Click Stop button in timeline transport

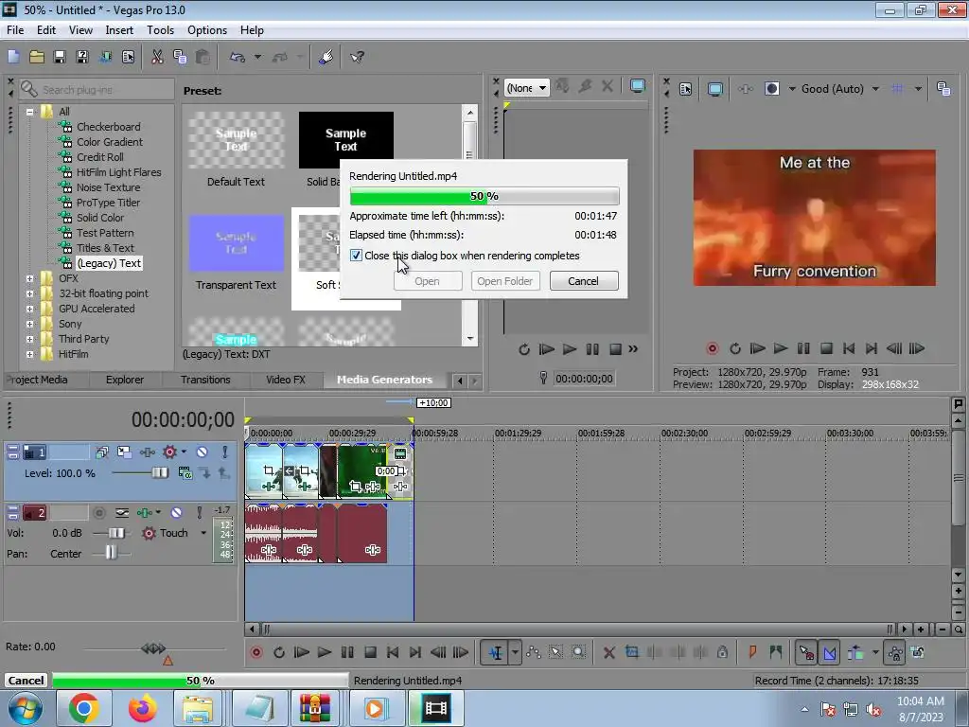370,652
